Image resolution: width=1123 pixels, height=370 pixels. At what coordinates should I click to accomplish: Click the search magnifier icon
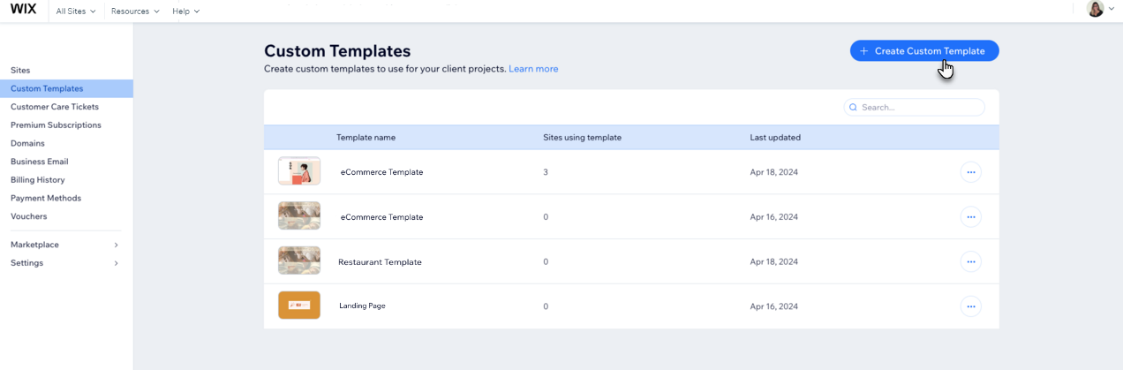(x=853, y=108)
